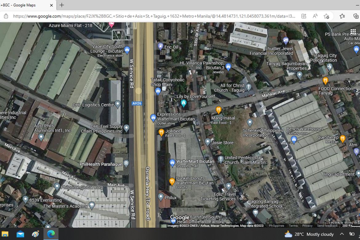Open the Privacy link
Screen dimensions: 360x240
[x=307, y=226]
